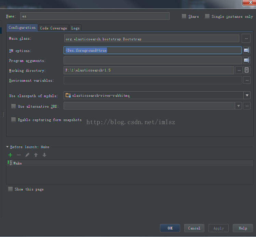Open alternative JRE dropdown arrow

(x=238, y=106)
